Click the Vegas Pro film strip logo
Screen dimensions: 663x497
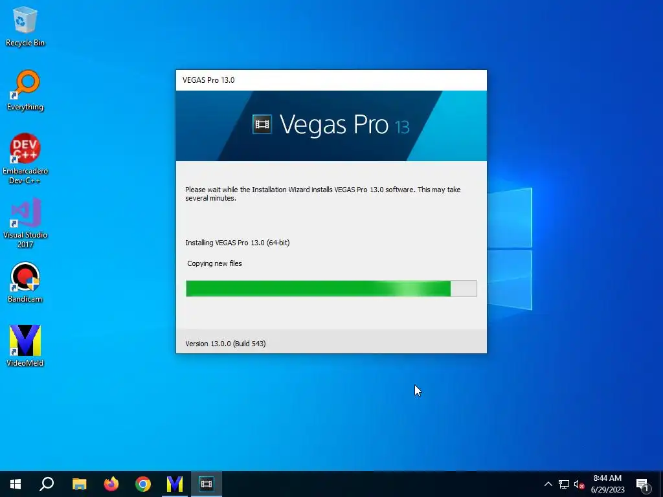(x=262, y=124)
